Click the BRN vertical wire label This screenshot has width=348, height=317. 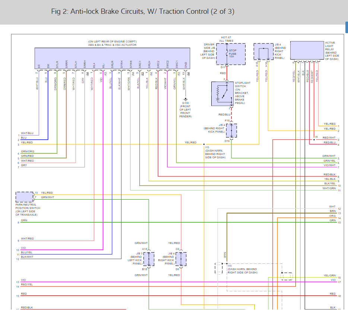225,254
